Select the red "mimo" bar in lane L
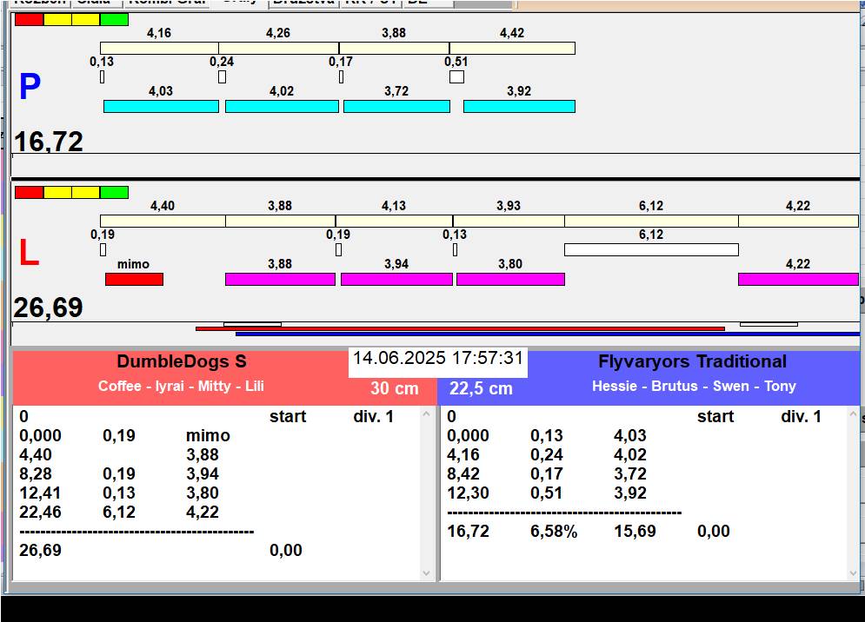This screenshot has height=622, width=865. click(134, 279)
